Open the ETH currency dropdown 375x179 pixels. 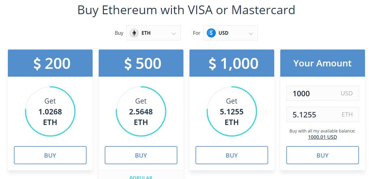click(153, 33)
